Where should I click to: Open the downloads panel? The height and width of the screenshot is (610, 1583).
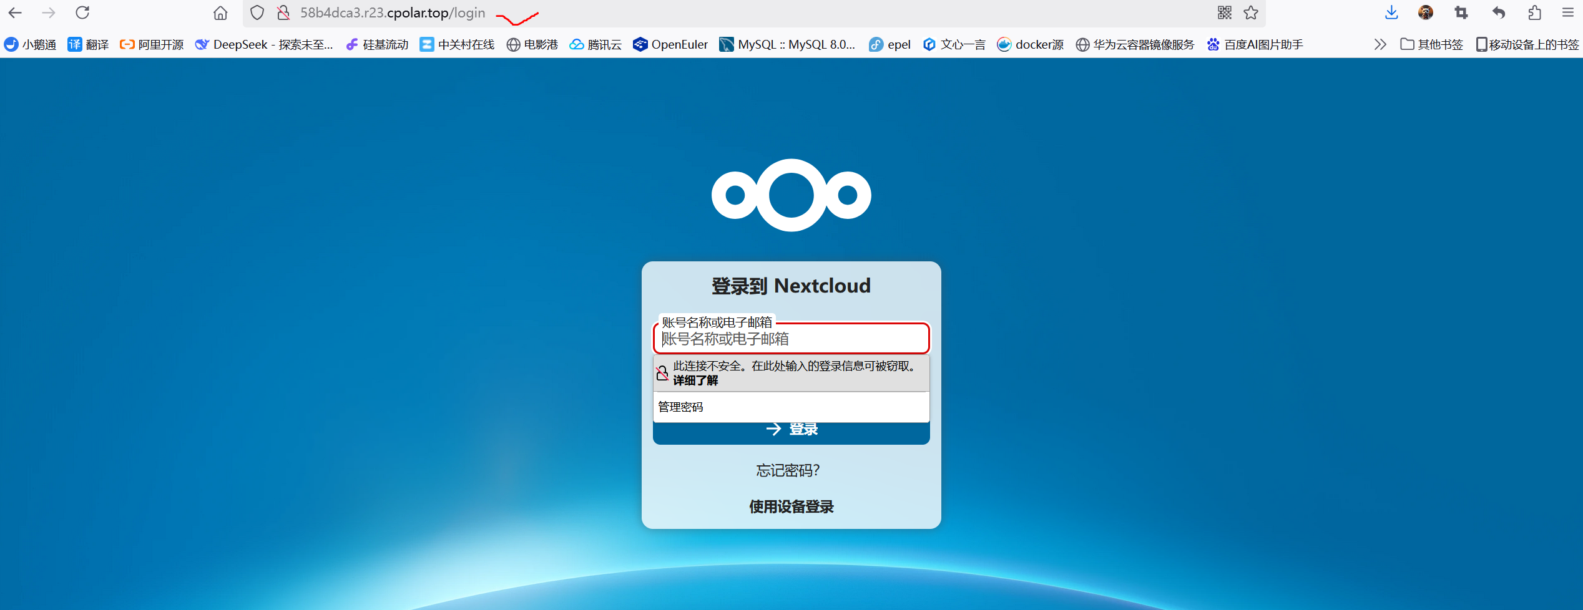click(x=1391, y=12)
